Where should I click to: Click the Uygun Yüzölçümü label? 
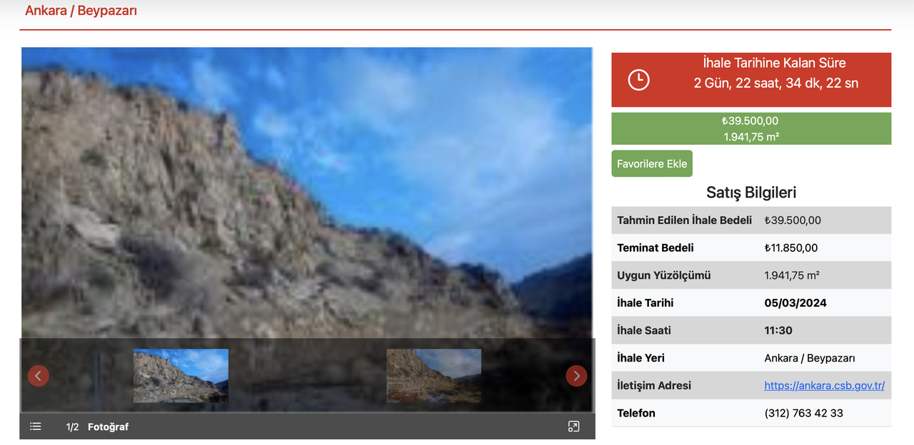pyautogui.click(x=664, y=275)
